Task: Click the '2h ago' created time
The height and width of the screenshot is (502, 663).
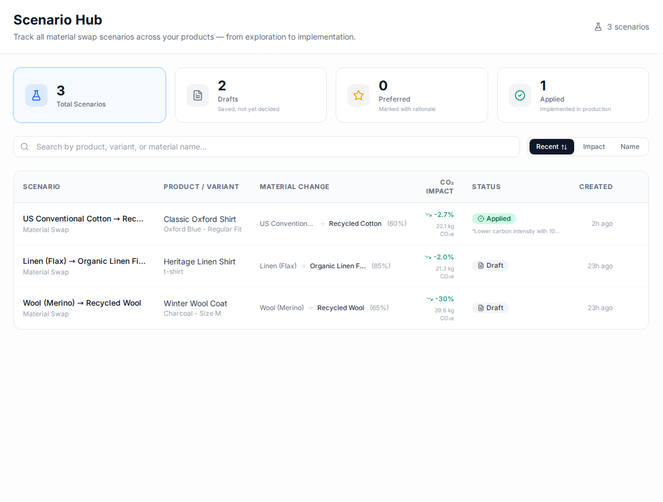Action: coord(602,224)
